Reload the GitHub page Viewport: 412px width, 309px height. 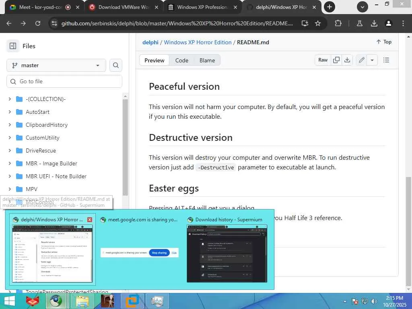[38, 23]
